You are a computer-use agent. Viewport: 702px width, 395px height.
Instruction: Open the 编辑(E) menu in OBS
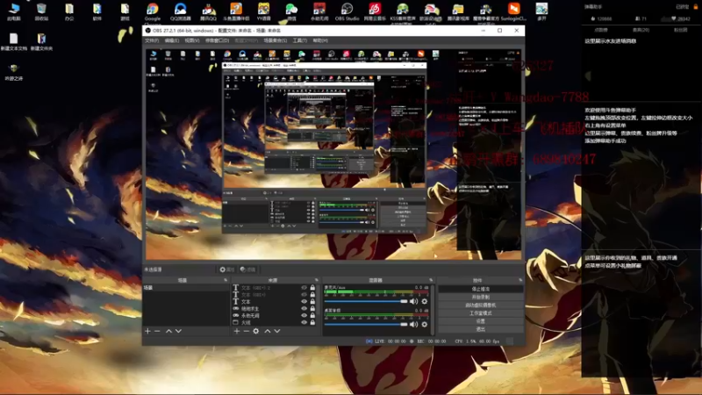tap(171, 40)
